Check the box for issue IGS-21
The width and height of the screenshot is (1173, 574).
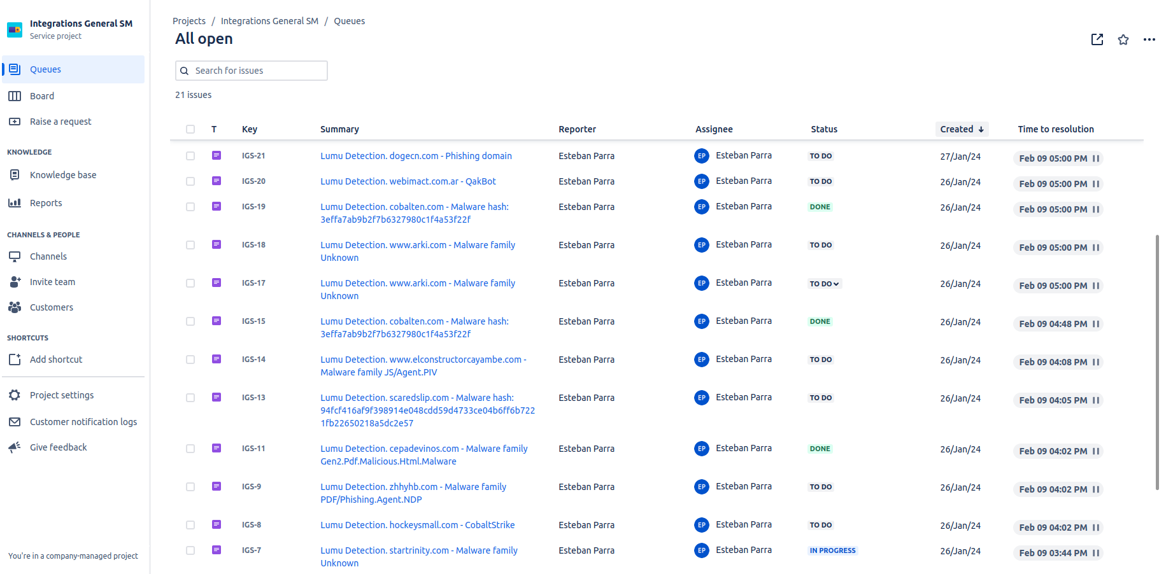(x=190, y=156)
